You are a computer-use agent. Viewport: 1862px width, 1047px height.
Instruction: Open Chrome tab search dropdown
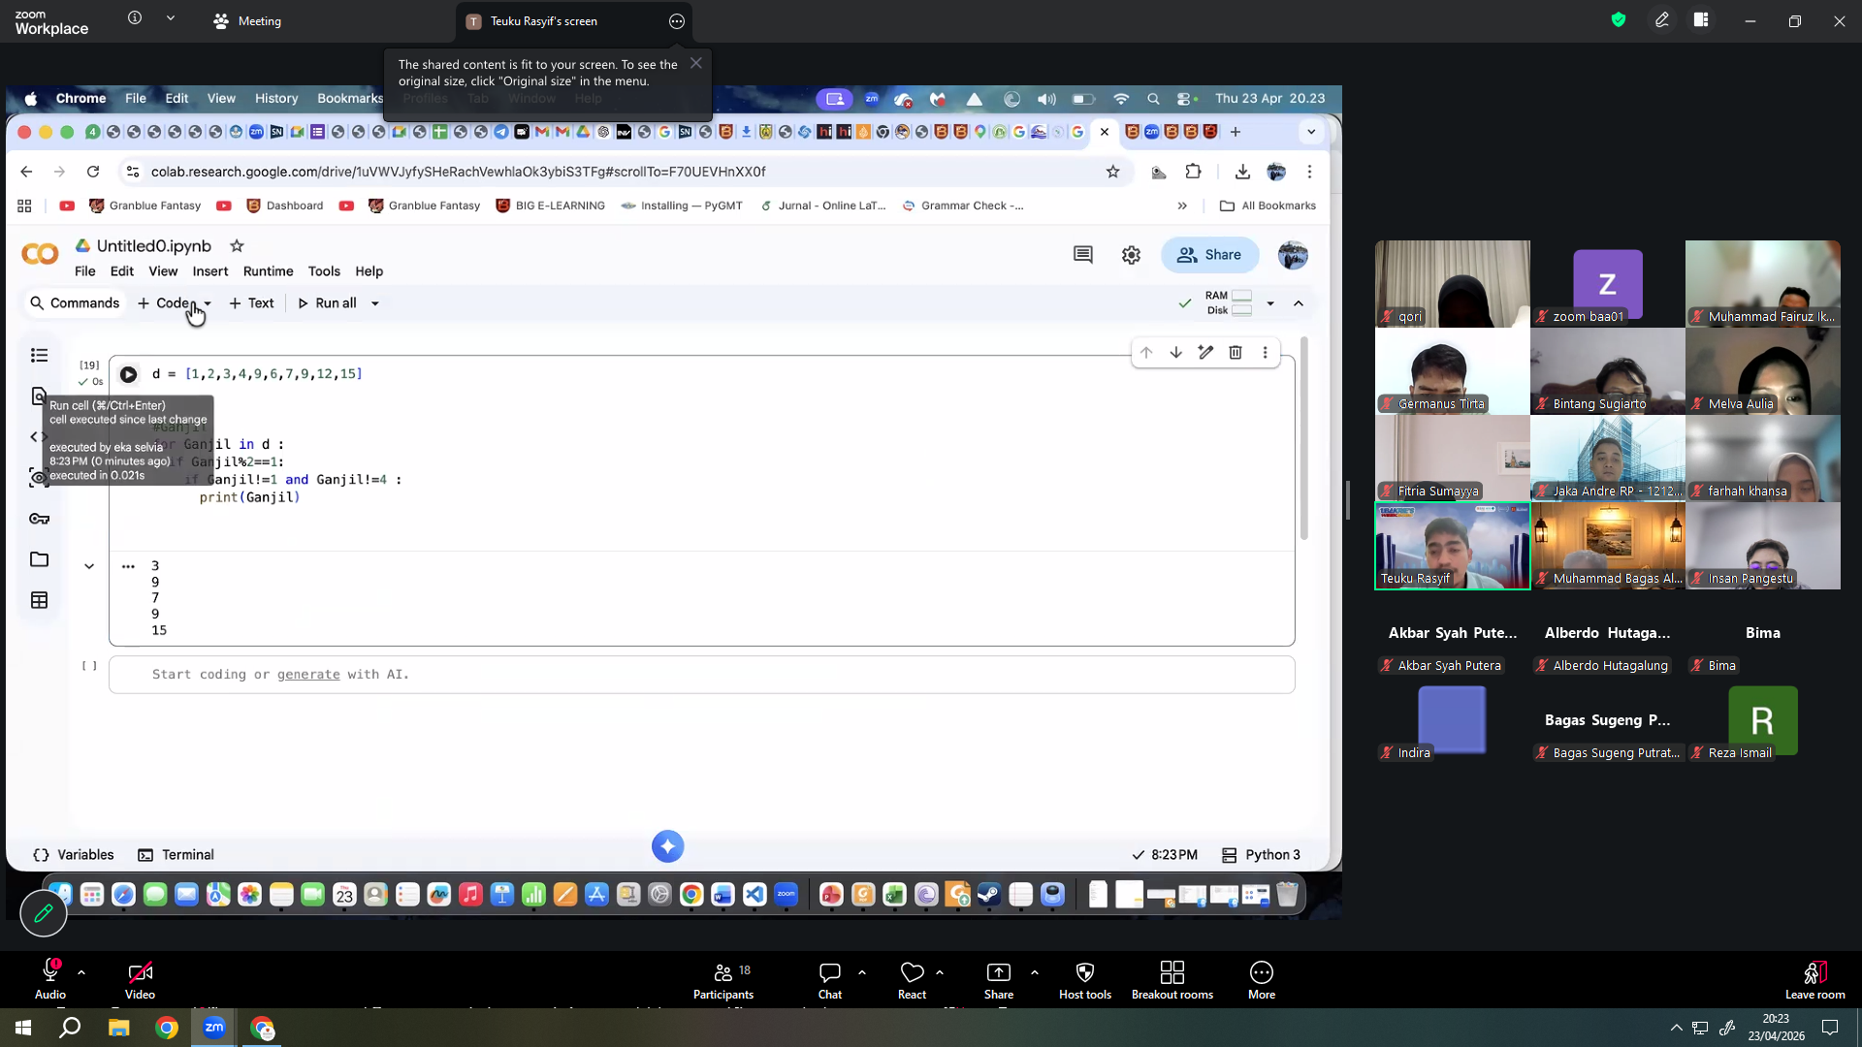[x=1311, y=132]
